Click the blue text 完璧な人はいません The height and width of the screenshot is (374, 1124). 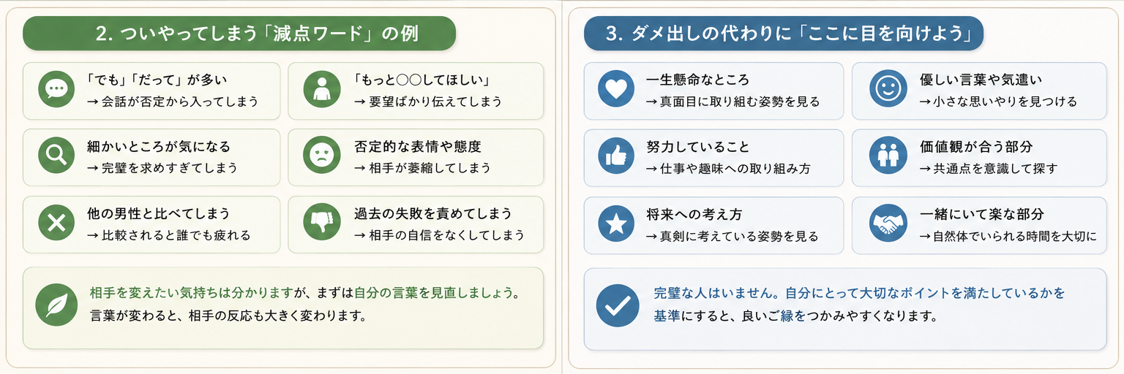click(716, 293)
